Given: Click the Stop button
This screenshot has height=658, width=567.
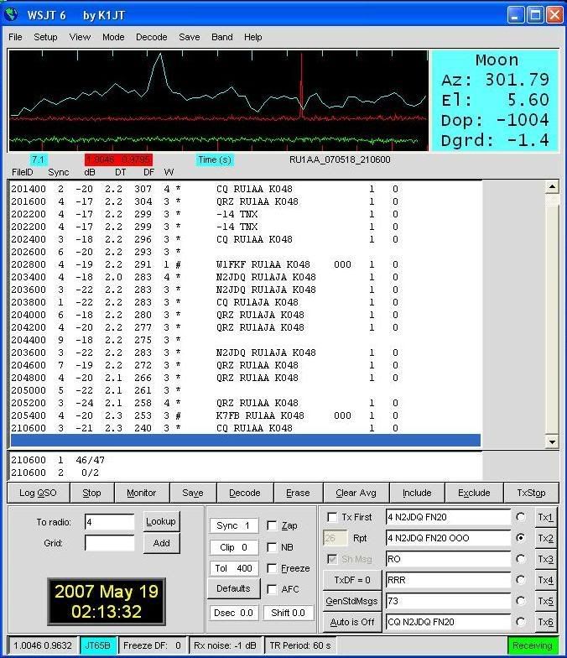Looking at the screenshot, I should pyautogui.click(x=91, y=493).
